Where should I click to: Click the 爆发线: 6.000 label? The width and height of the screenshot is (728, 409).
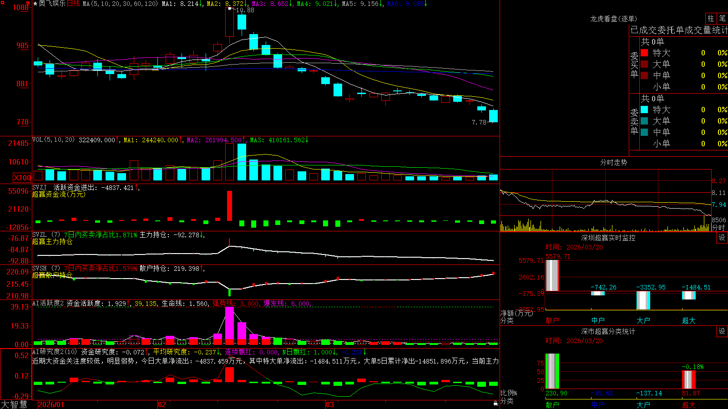point(287,303)
